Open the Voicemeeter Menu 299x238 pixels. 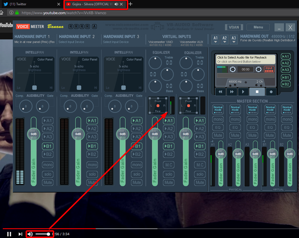tap(258, 27)
